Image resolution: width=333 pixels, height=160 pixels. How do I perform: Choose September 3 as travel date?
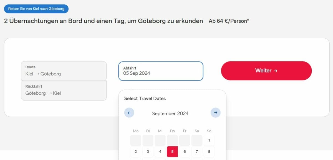coord(148,151)
